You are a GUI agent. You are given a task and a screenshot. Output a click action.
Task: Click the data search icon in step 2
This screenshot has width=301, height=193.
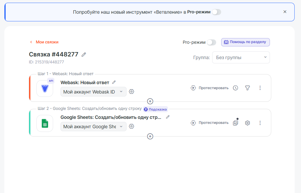(236, 123)
